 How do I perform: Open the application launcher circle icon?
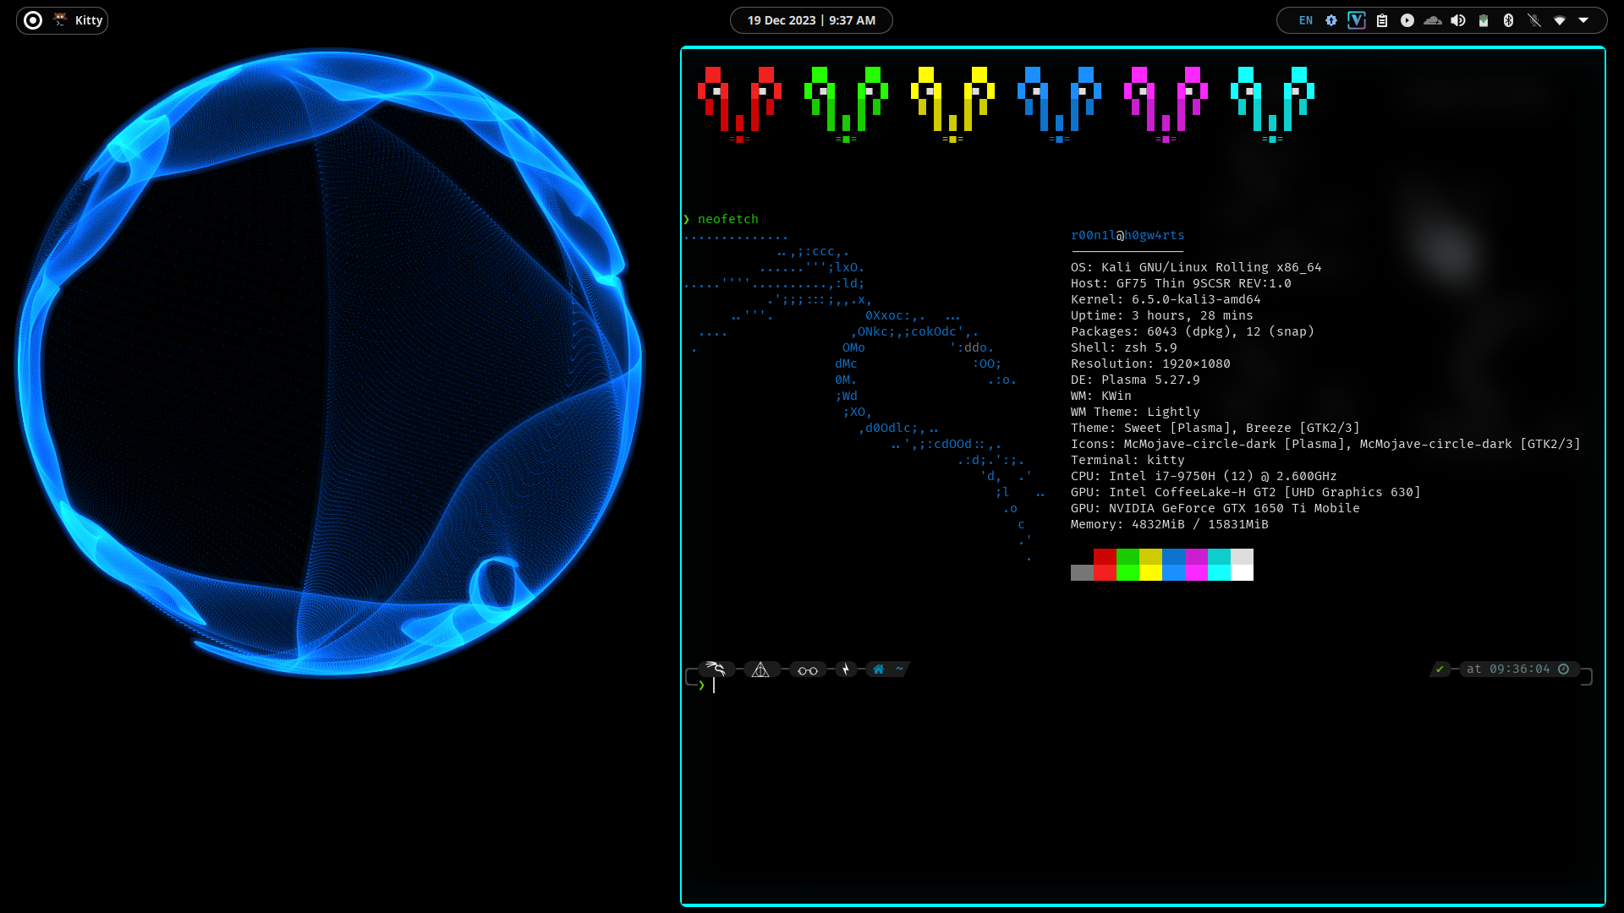[33, 20]
